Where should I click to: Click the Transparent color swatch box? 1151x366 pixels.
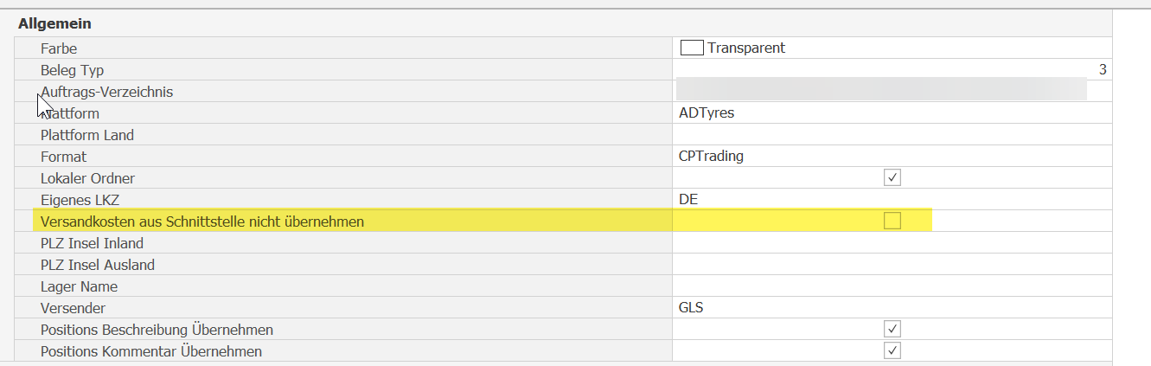(x=693, y=48)
